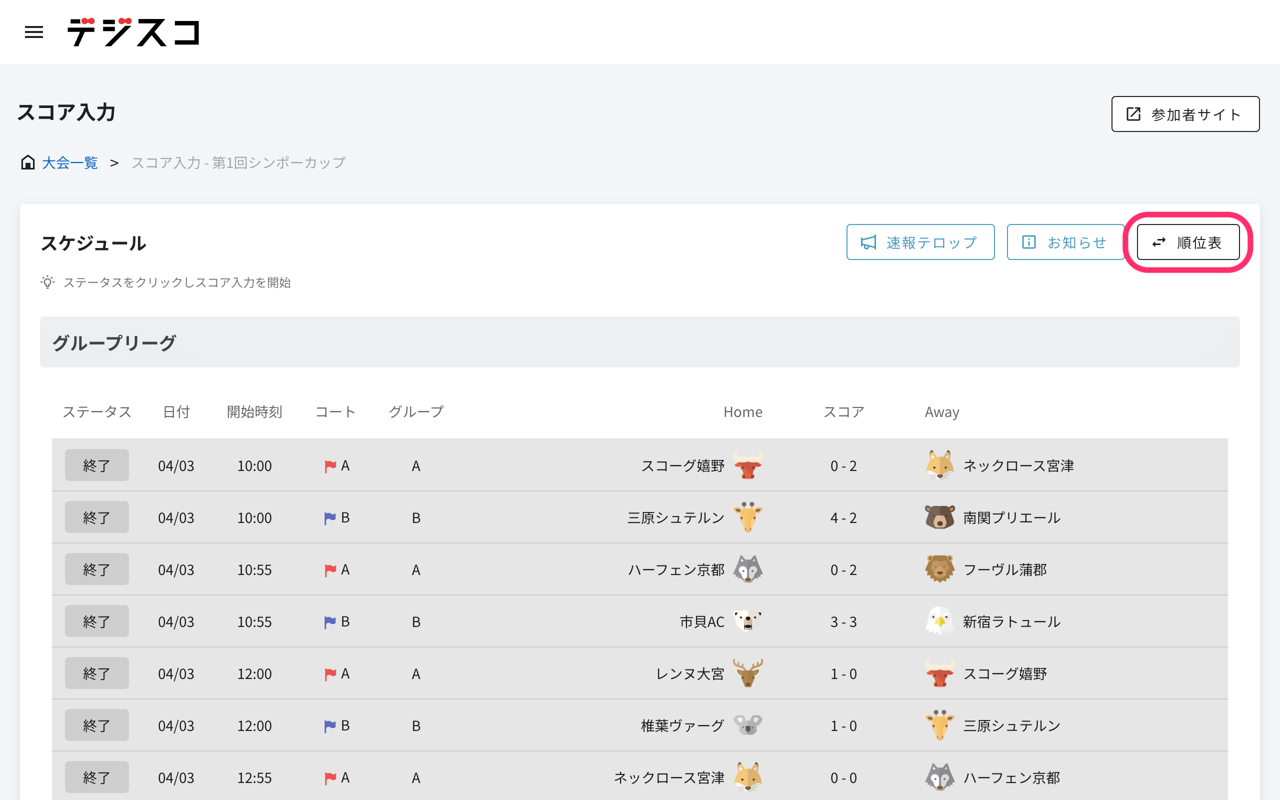
Task: Click the home icon in breadcrumb
Action: click(27, 162)
